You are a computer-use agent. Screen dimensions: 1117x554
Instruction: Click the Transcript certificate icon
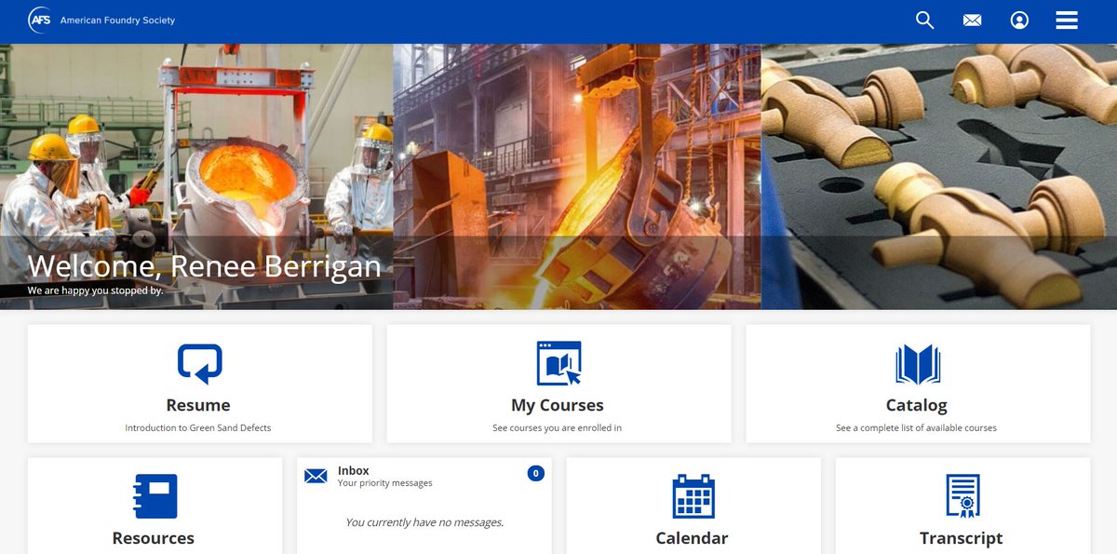tap(962, 496)
